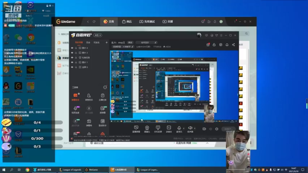
Task: Go back using WeGame back arrow
Action: [x=88, y=22]
